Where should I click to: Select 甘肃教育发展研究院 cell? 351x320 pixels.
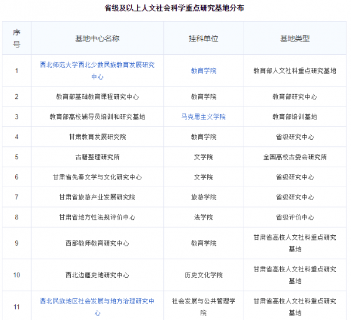[97, 137]
